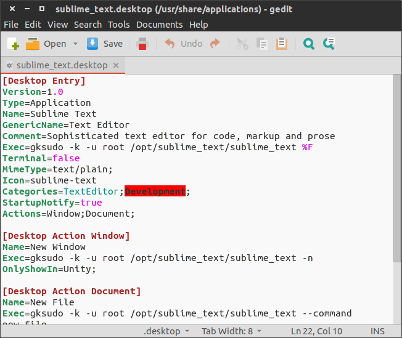Screen dimensions: 402x338
Task: Expand the Open recent files arrow
Action: 75,44
